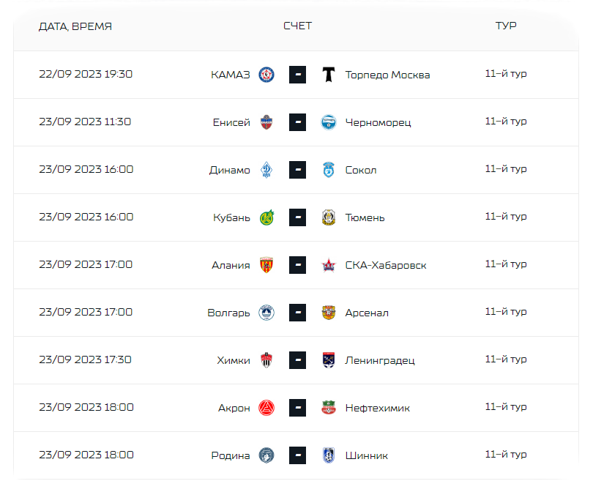Open the Neftekhimik club badge

click(x=329, y=408)
